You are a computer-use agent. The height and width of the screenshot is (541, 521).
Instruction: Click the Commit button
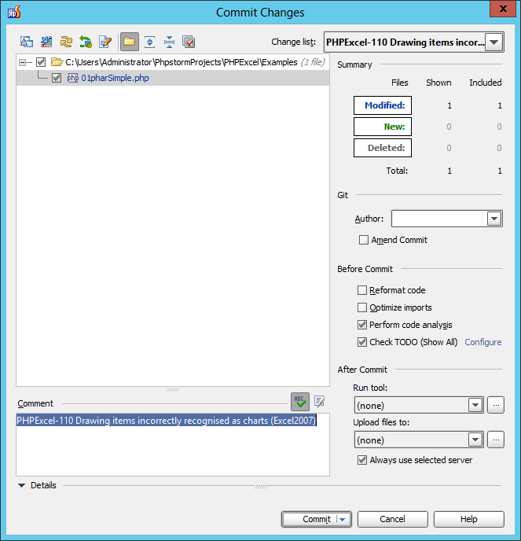[x=317, y=519]
